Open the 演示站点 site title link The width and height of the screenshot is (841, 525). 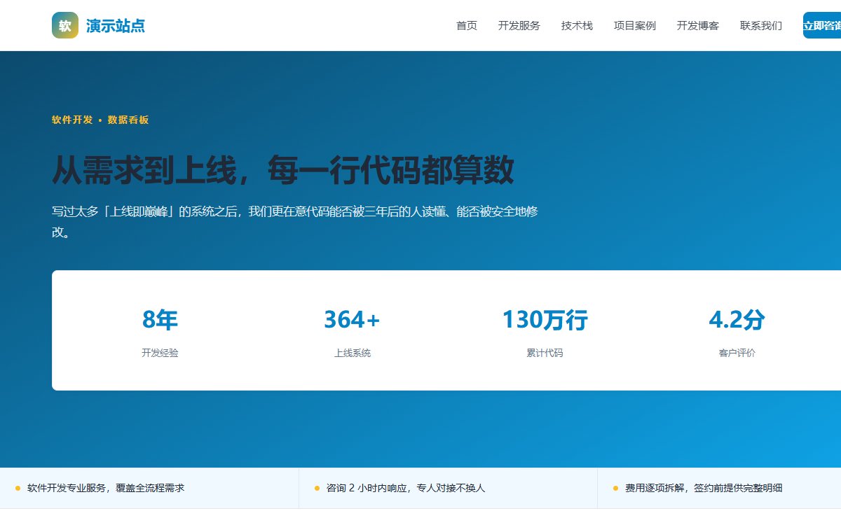(x=116, y=26)
